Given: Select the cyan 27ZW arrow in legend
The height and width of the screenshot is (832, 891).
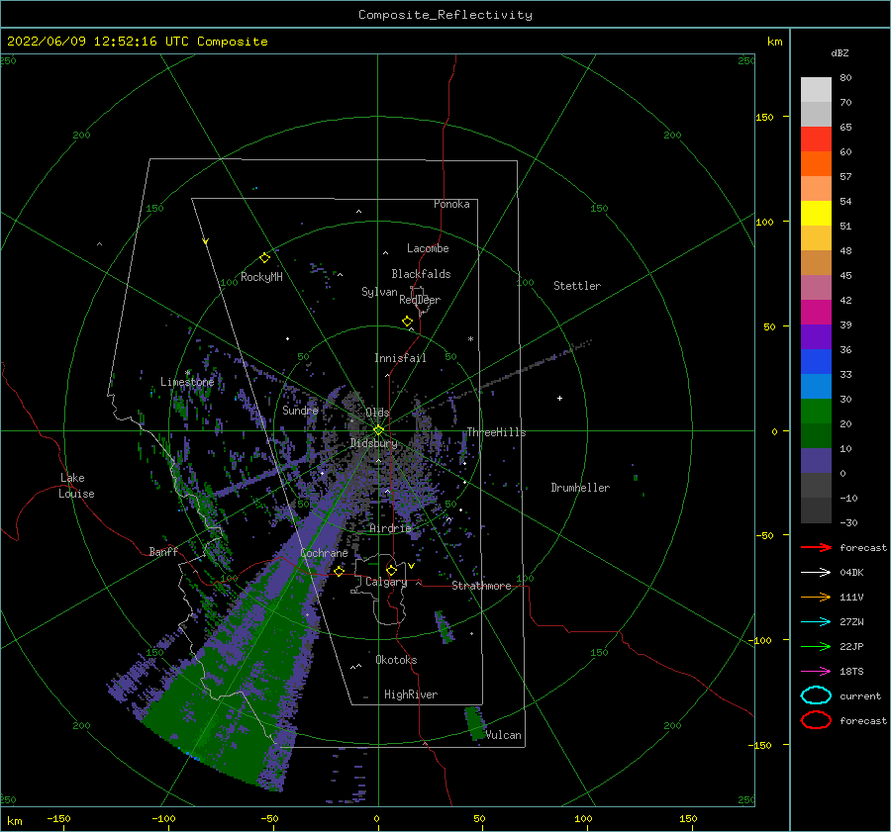Looking at the screenshot, I should (816, 622).
